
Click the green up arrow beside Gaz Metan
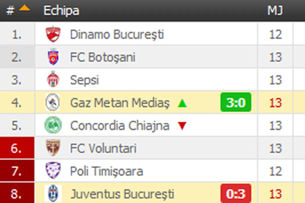182,103
